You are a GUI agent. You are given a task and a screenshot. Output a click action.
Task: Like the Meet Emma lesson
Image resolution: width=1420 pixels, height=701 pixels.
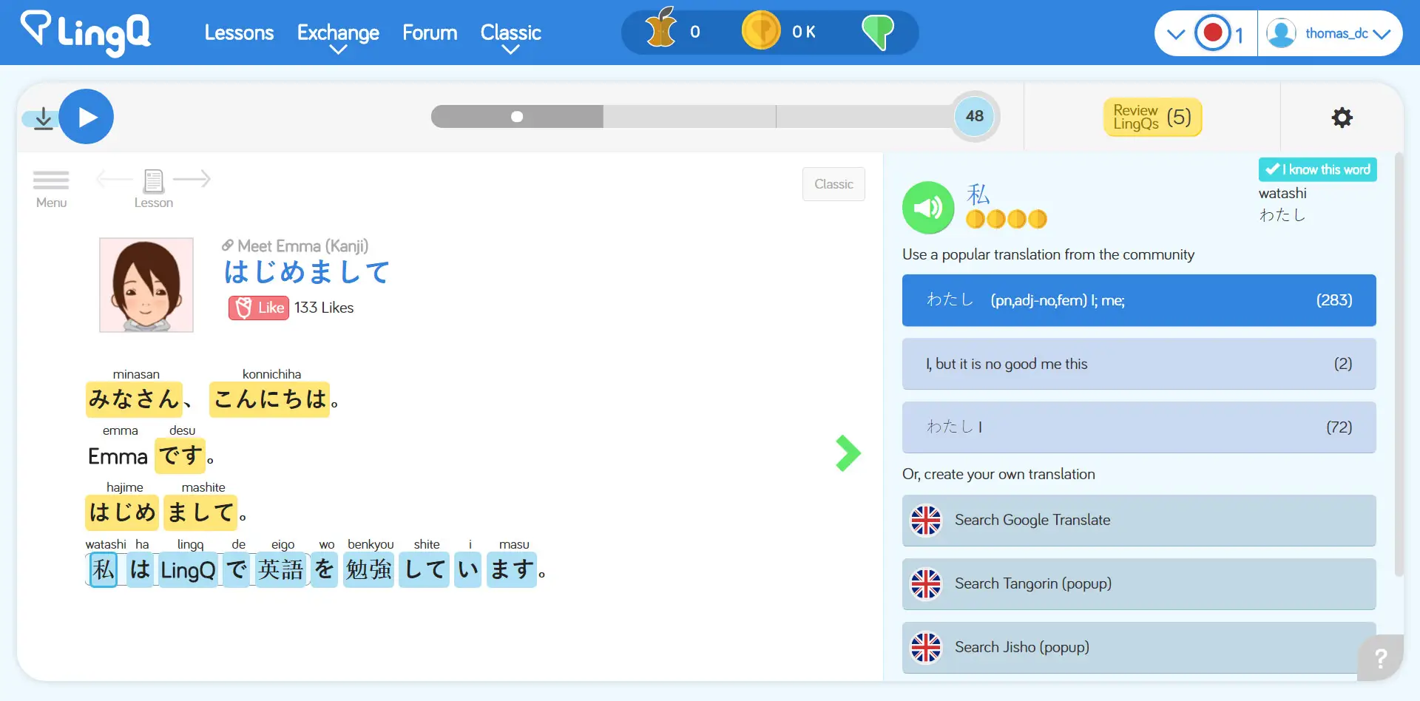pyautogui.click(x=258, y=308)
